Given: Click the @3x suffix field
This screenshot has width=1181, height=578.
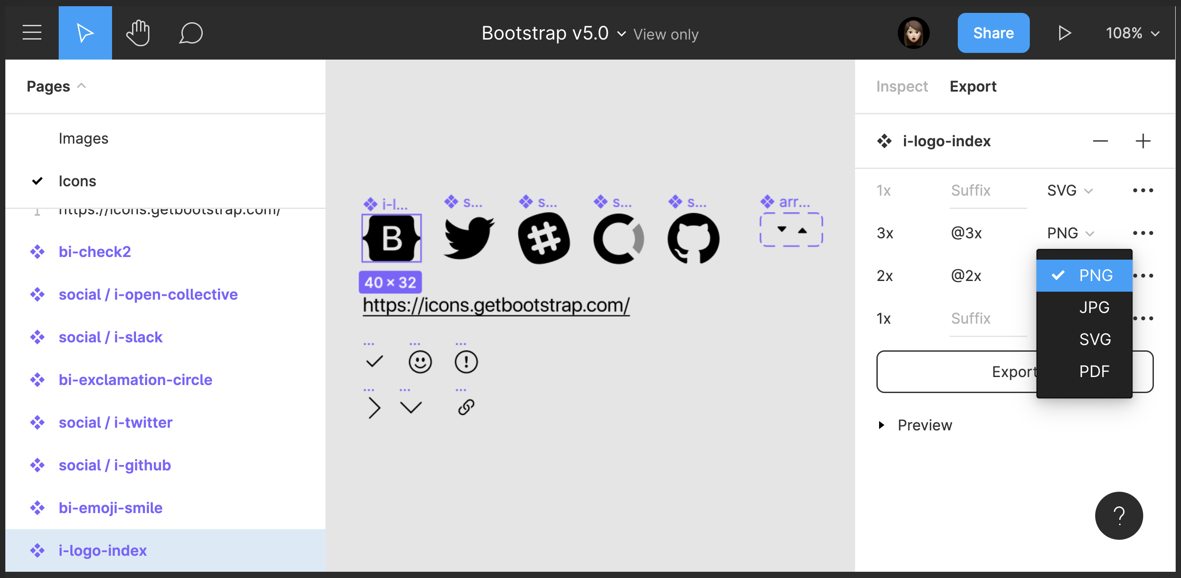Looking at the screenshot, I should pyautogui.click(x=966, y=233).
